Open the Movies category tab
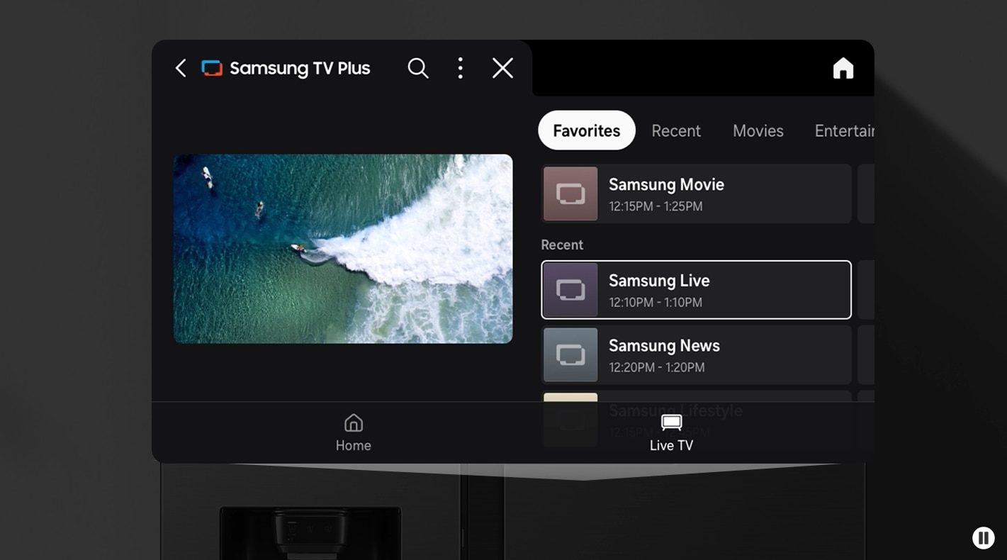This screenshot has width=1007, height=560. pos(758,130)
